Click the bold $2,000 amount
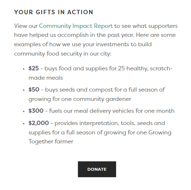Image resolution: width=191 pixels, height=190 pixels. [x=39, y=123]
